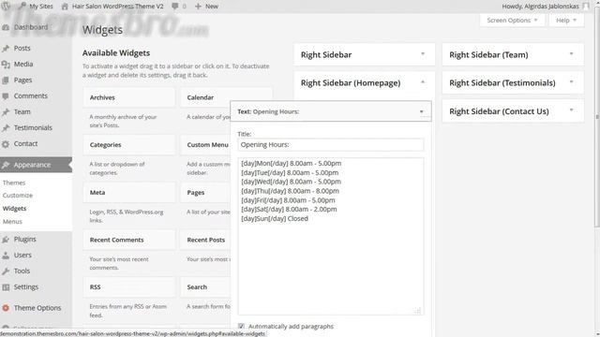Screen dimensions: 600x337
Task: Click Howdy, Algirdas Jablonskas account link
Action: [x=540, y=7]
